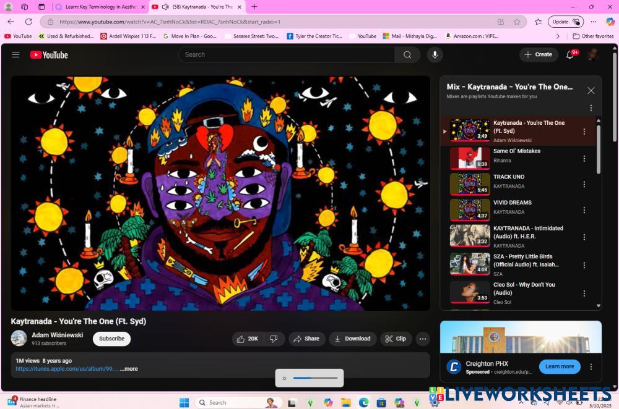
Task: Dislike the video with thumbs down
Action: click(x=274, y=339)
